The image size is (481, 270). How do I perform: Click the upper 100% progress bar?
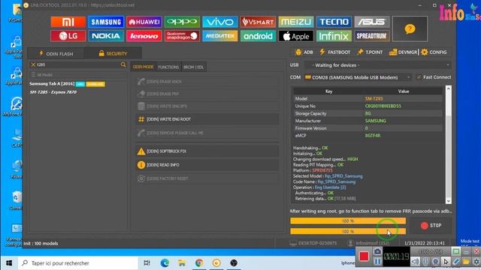click(348, 220)
